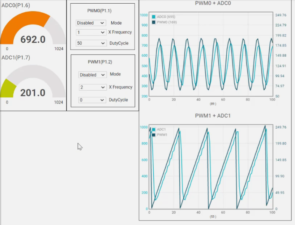
Task: Open the PWM0 Mode dropdown
Action: [91, 23]
